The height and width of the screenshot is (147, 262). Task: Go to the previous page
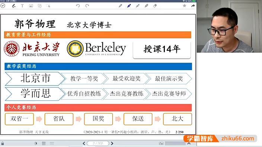point(84,143)
